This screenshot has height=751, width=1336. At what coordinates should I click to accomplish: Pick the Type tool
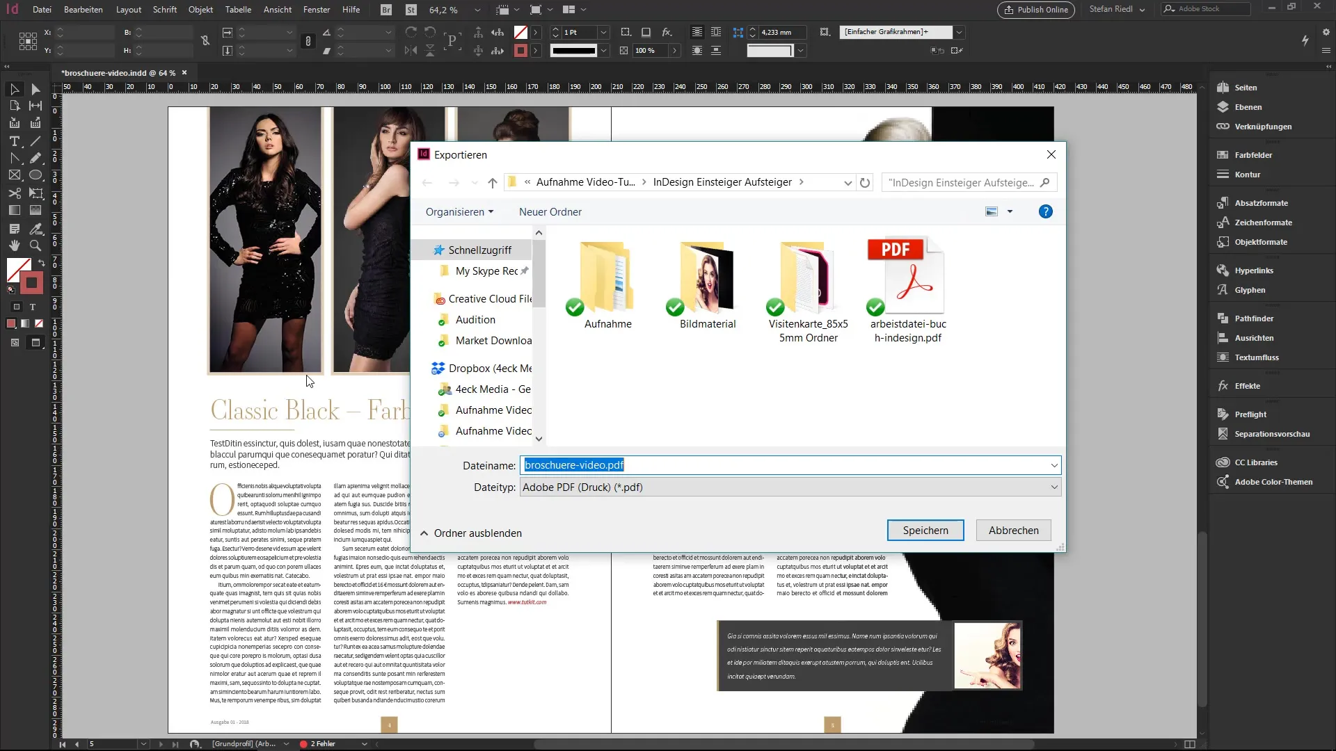[15, 141]
